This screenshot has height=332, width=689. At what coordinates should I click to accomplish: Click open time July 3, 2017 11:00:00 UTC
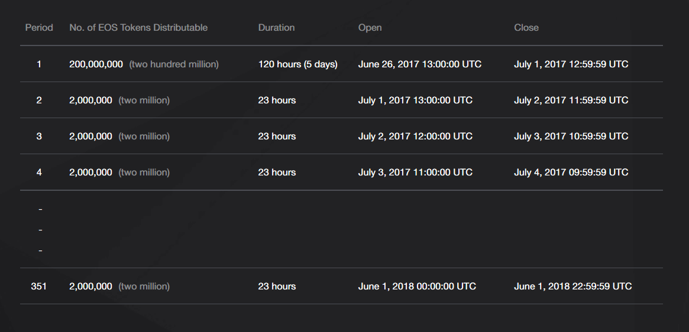tap(415, 172)
